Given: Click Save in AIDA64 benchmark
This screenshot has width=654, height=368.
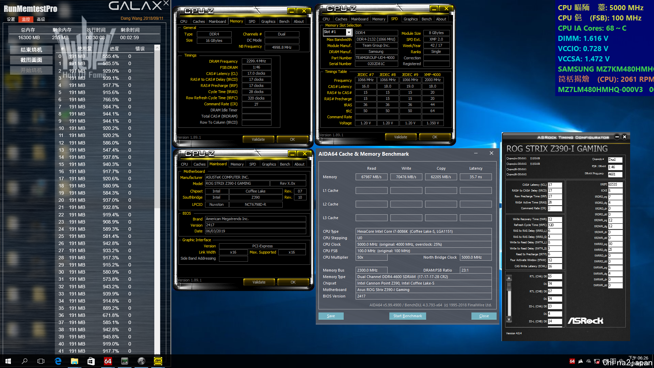Looking at the screenshot, I should (x=331, y=316).
